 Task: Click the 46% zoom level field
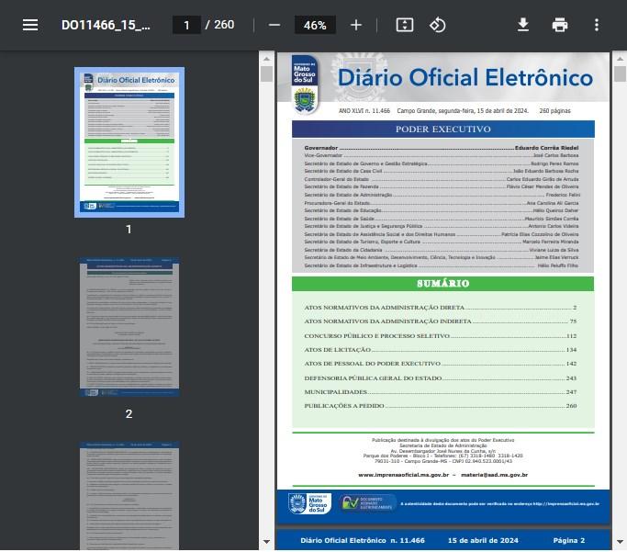[315, 25]
